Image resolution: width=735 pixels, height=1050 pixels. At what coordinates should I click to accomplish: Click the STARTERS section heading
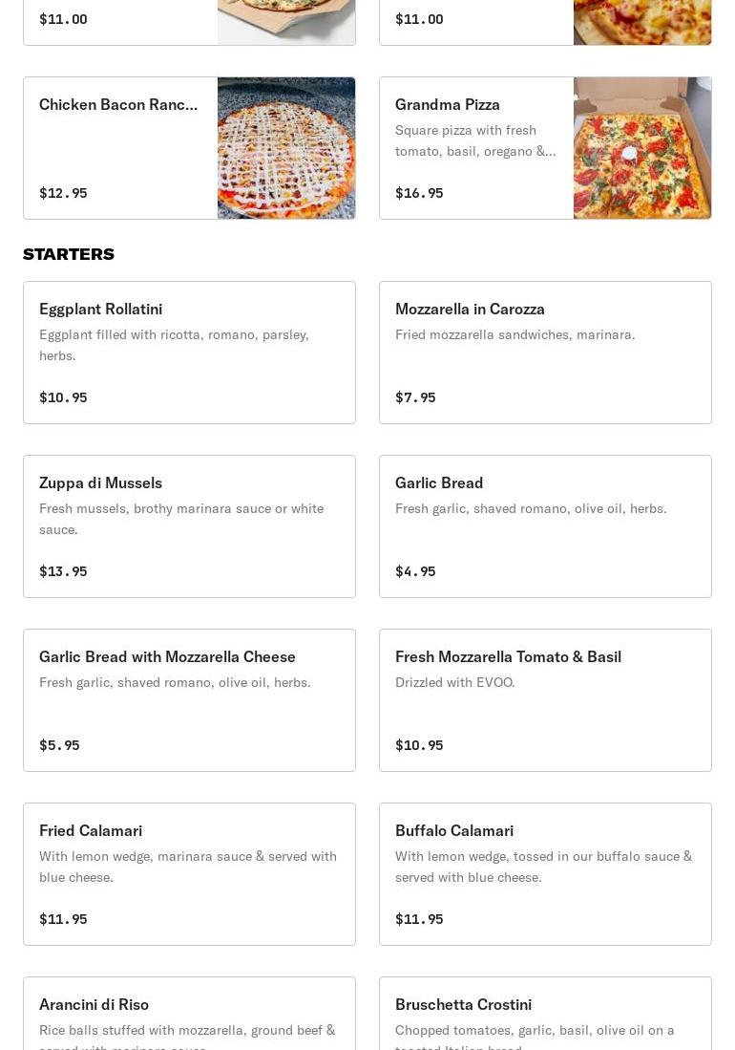pos(69,254)
